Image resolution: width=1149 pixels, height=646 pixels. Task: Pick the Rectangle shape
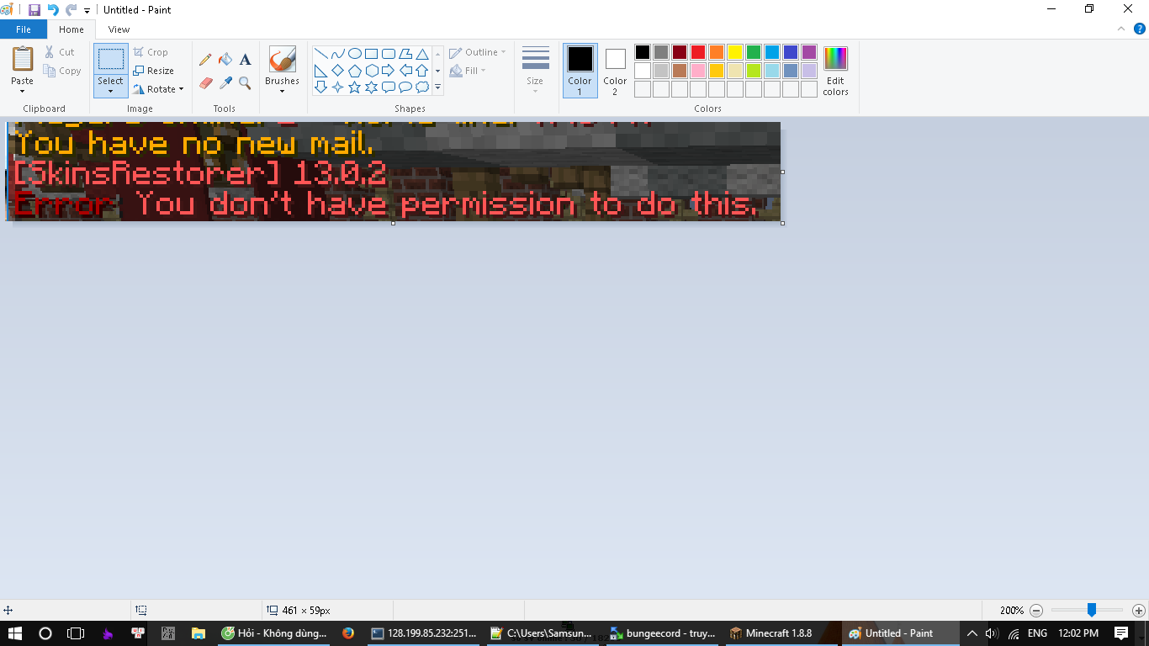371,53
